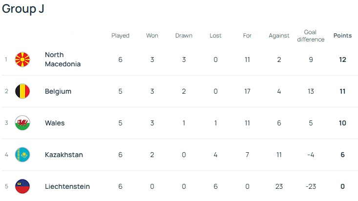Click the Liechtenstein flag icon
Screen dimensions: 358x201
[22, 186]
